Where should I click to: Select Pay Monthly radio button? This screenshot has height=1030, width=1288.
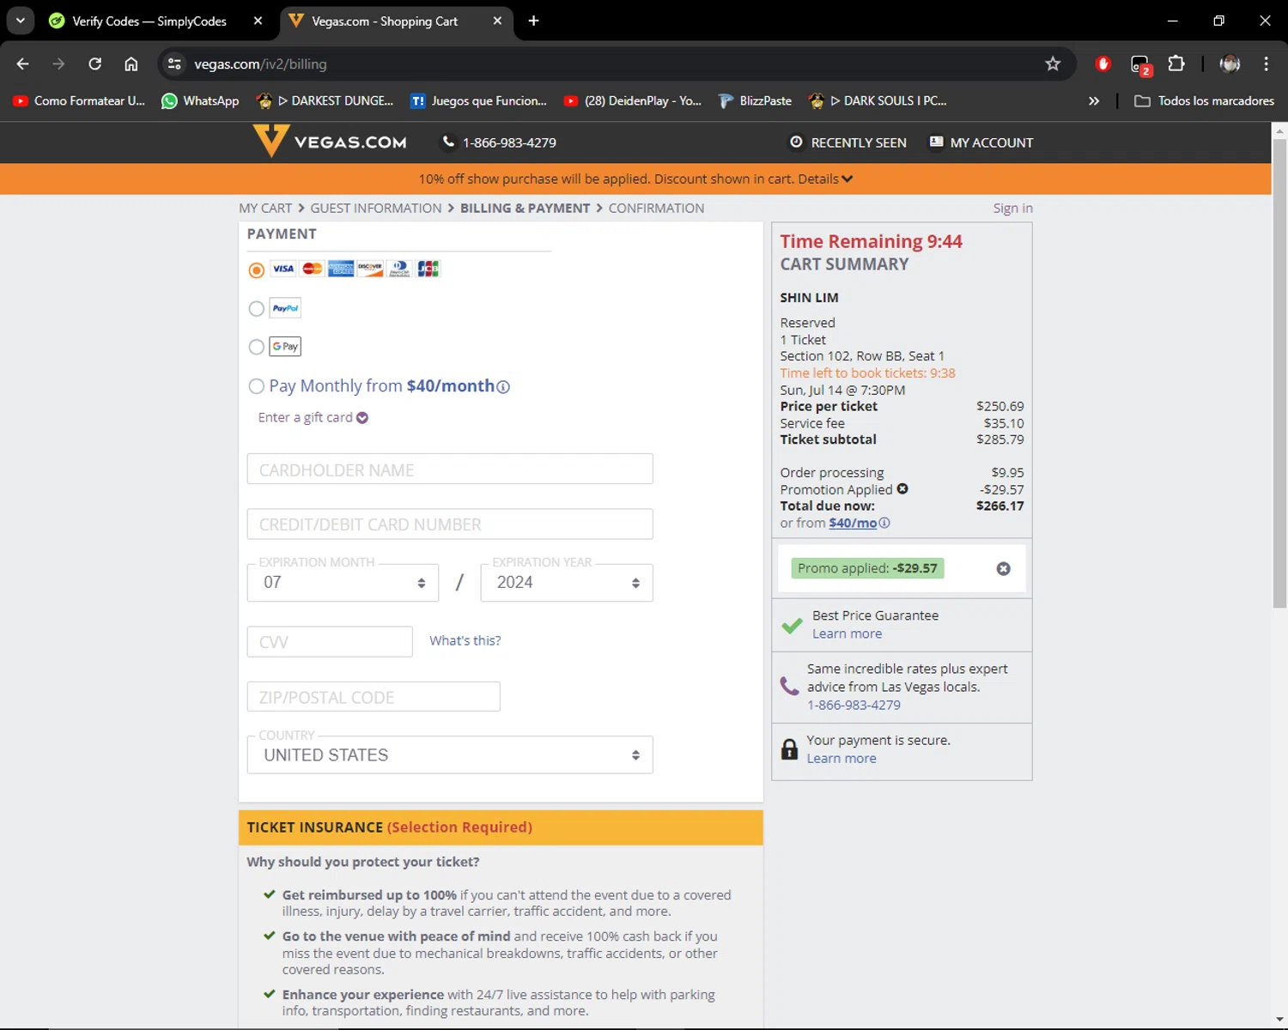[256, 386]
